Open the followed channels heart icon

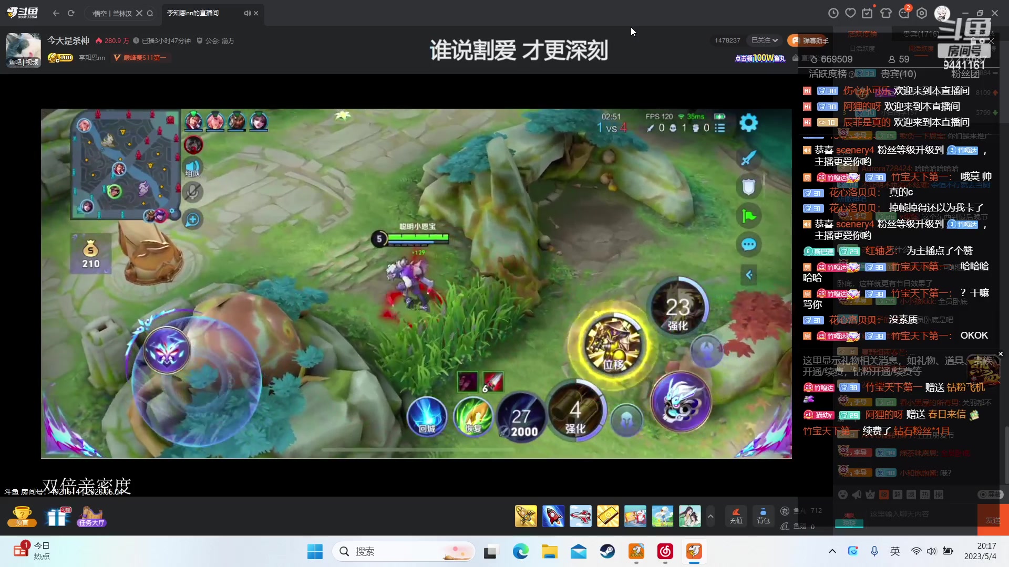coord(850,13)
